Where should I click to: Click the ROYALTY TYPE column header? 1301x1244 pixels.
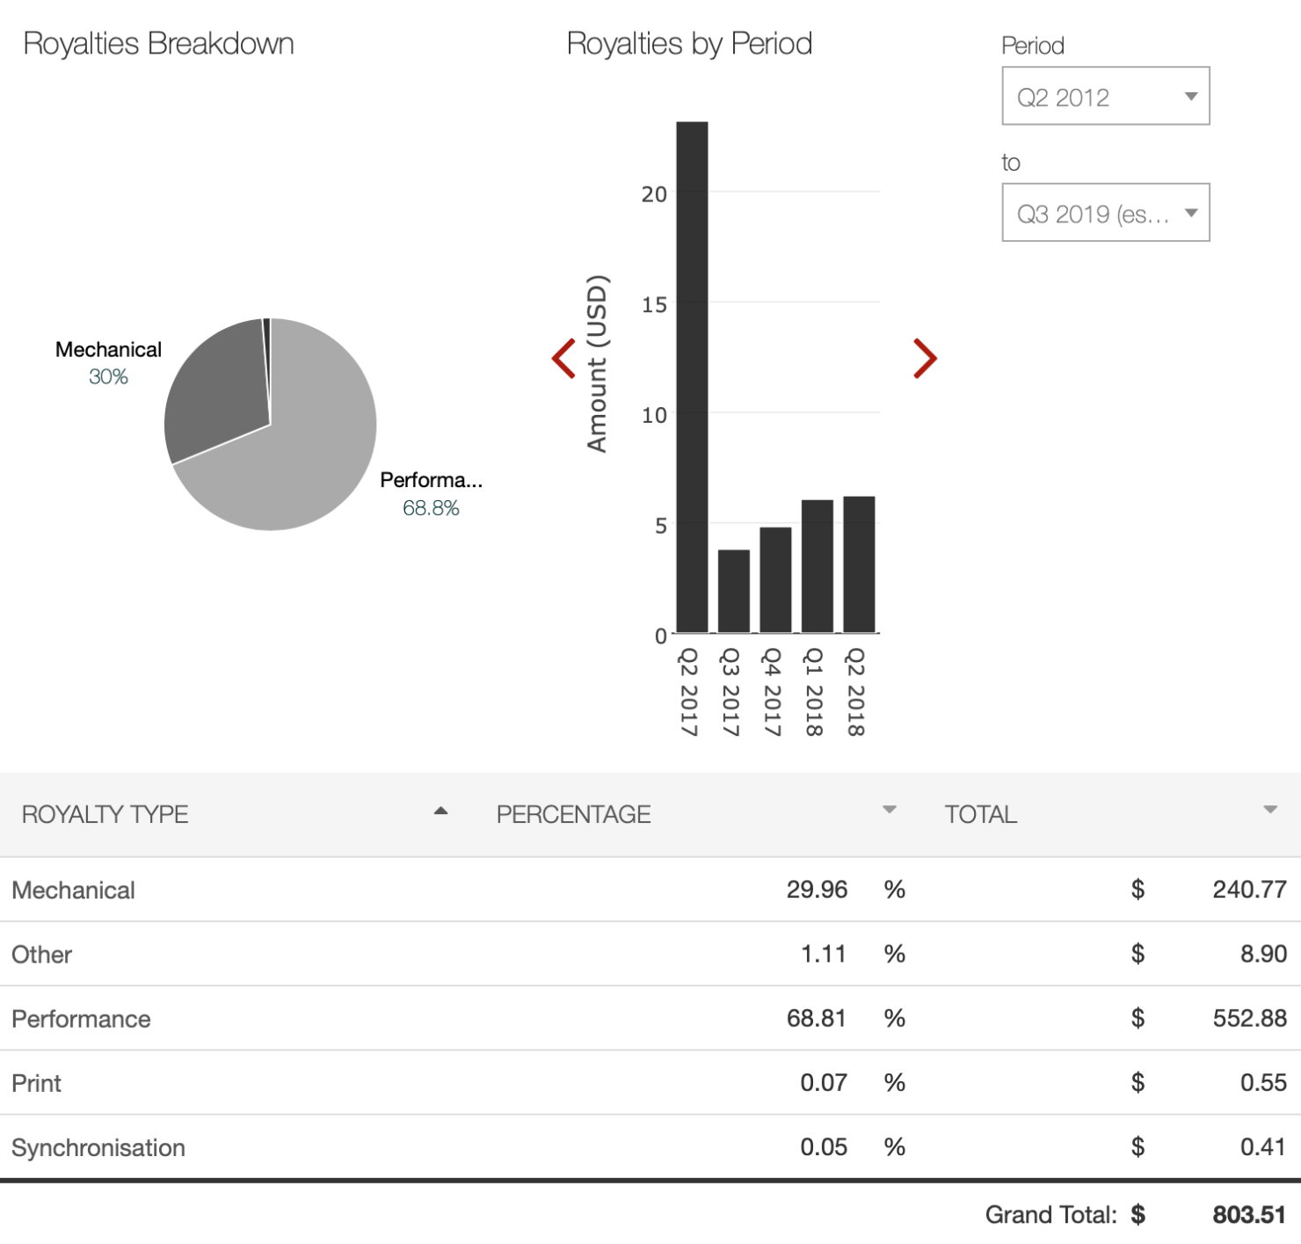tap(105, 815)
